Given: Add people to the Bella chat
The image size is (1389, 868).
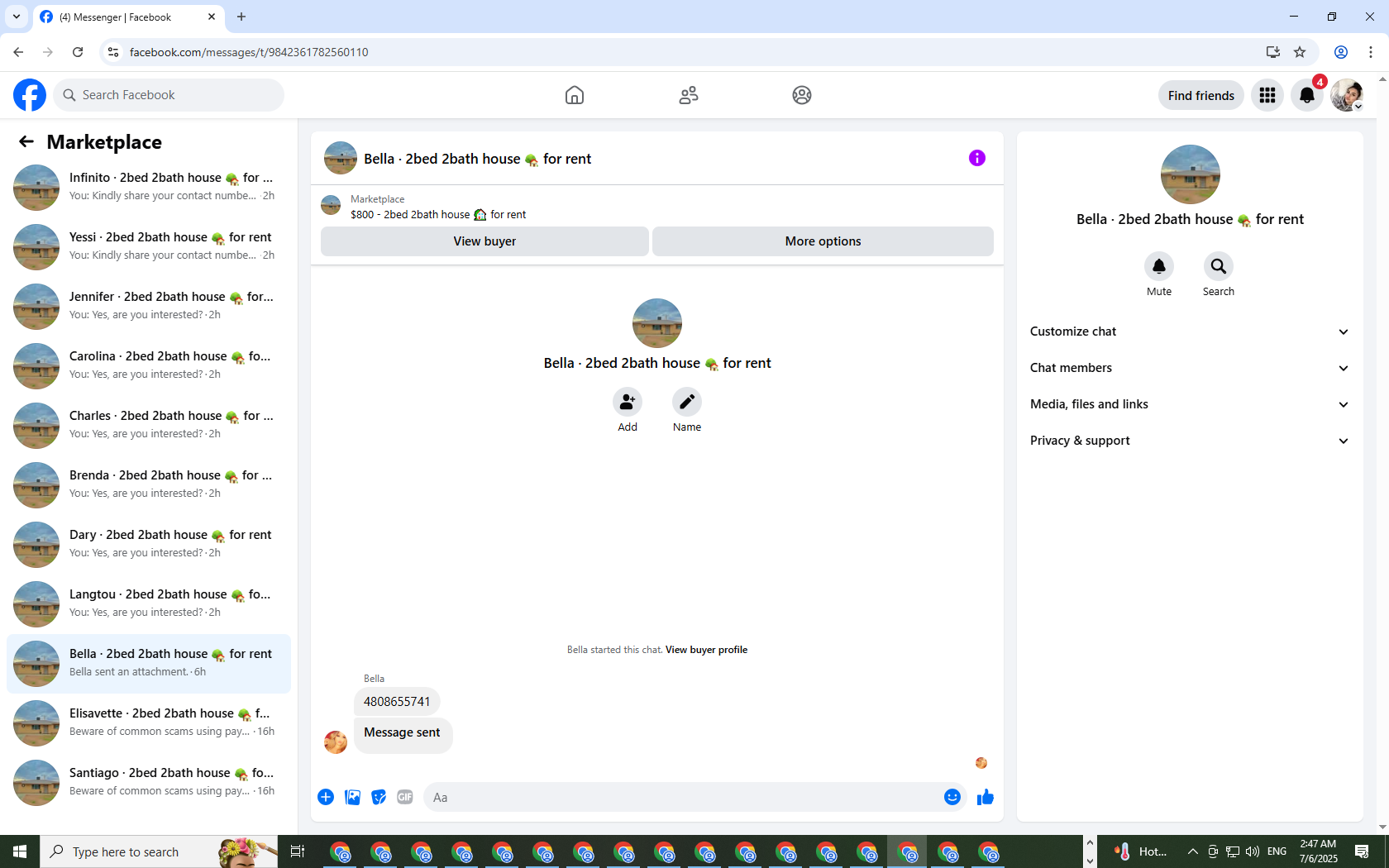Looking at the screenshot, I should pos(628,402).
